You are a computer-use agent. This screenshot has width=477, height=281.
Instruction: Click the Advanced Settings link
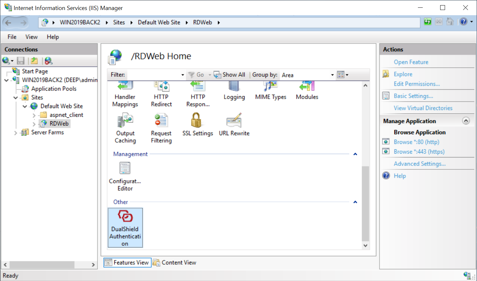[x=419, y=164]
